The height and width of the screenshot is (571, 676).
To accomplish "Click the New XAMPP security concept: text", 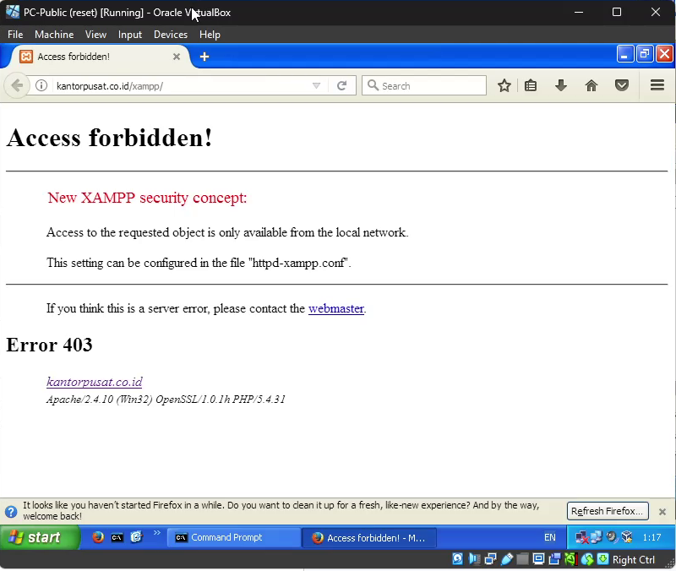I will tap(147, 198).
